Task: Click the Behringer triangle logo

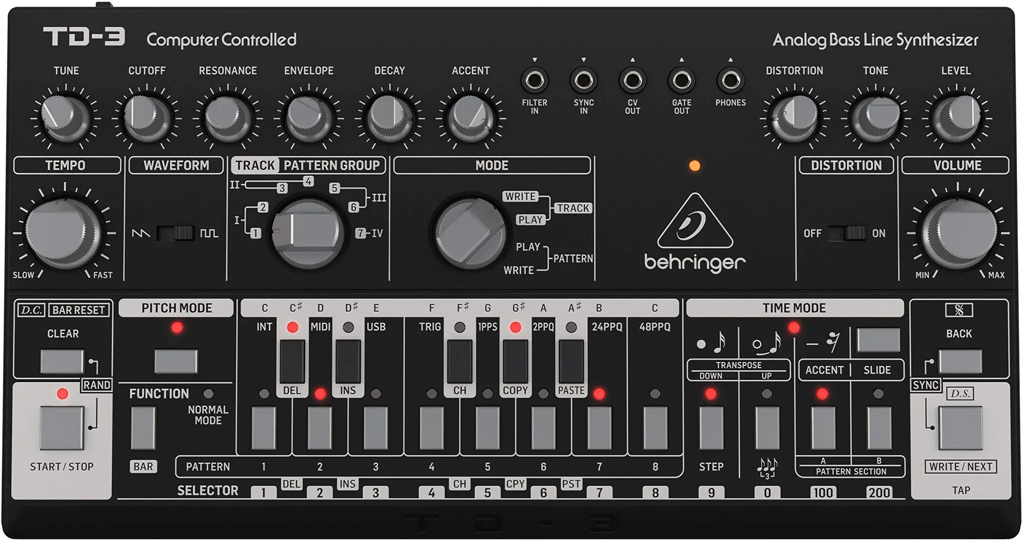Action: click(695, 221)
